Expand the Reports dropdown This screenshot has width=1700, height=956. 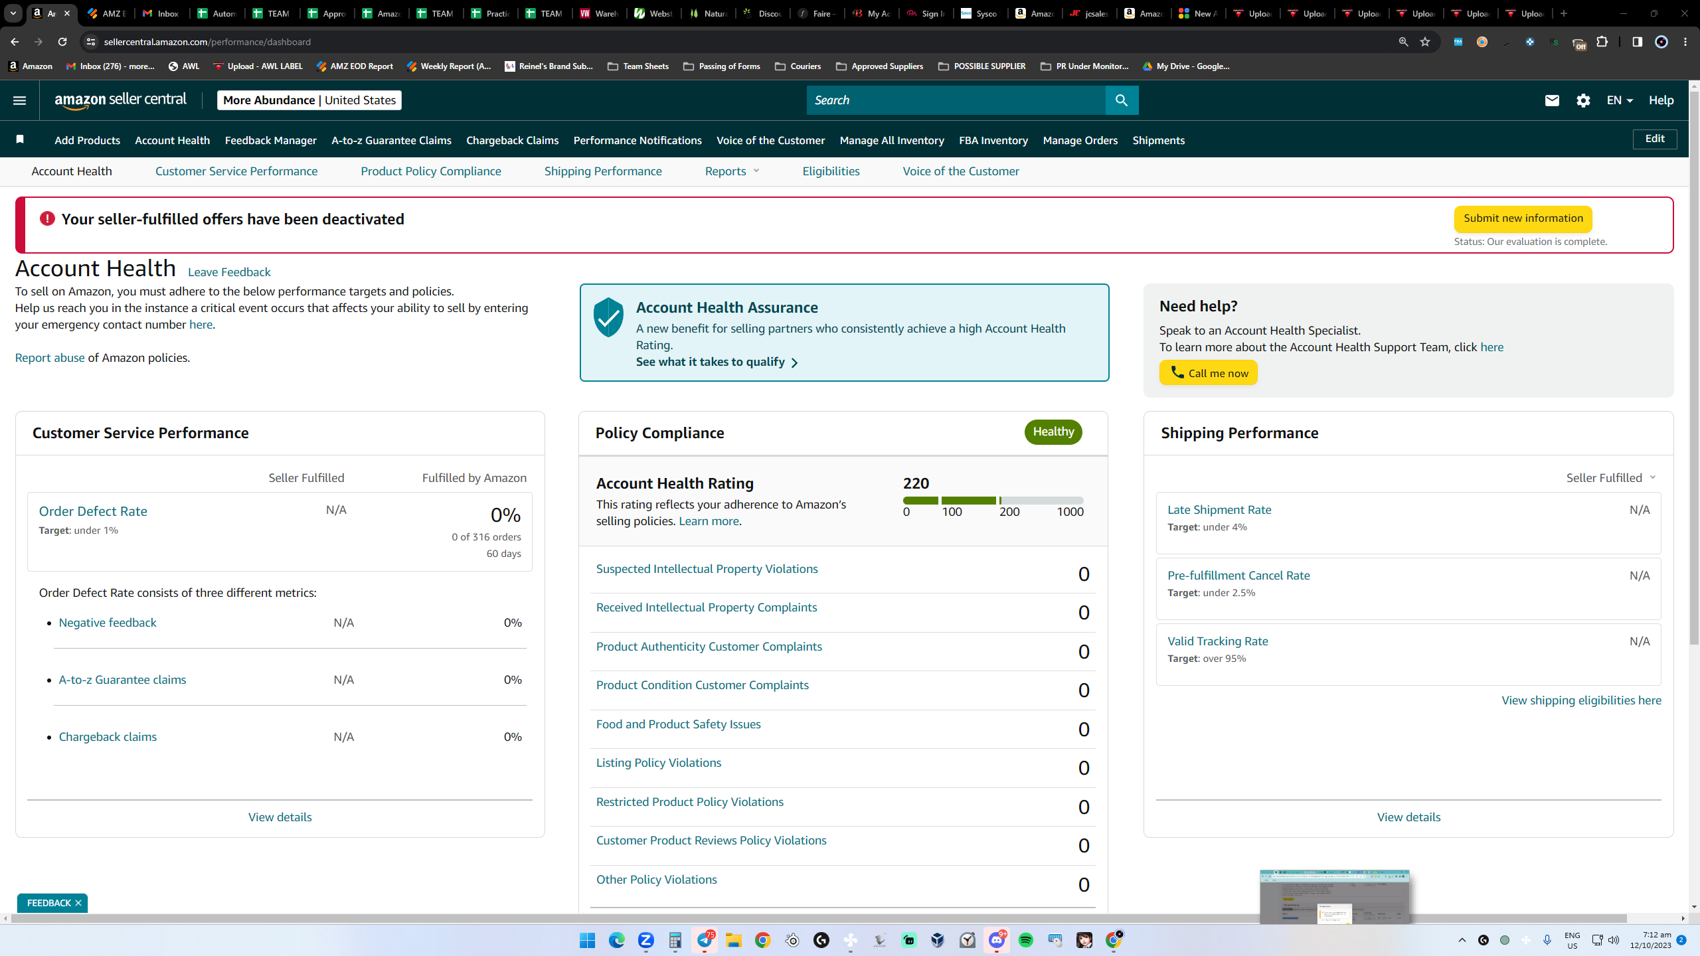tap(732, 171)
